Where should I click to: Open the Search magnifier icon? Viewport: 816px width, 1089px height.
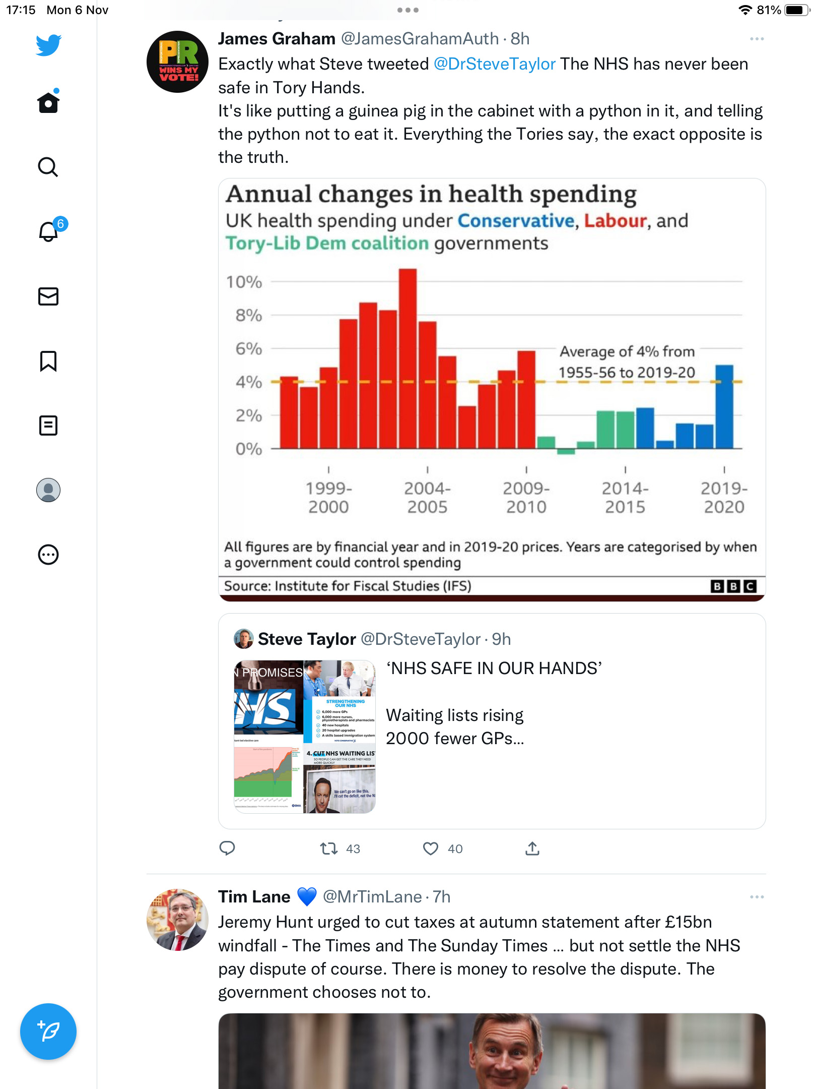[x=48, y=167]
